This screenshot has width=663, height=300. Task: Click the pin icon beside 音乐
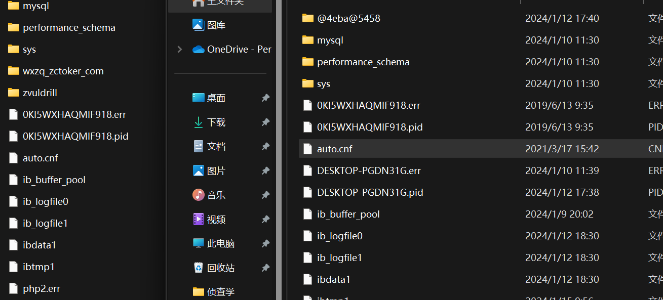point(265,195)
